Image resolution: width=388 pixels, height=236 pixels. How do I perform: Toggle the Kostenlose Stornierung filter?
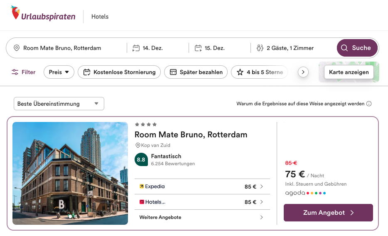119,72
